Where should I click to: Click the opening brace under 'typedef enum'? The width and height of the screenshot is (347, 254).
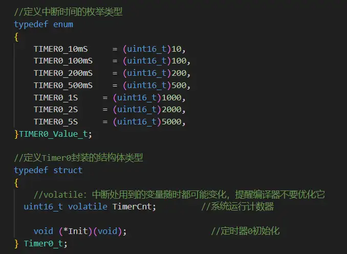tap(16, 37)
